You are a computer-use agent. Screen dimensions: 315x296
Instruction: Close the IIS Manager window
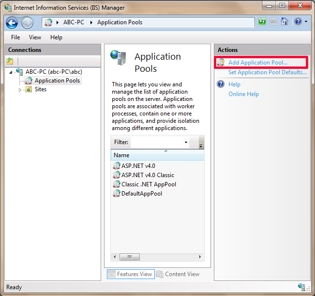click(300, 6)
